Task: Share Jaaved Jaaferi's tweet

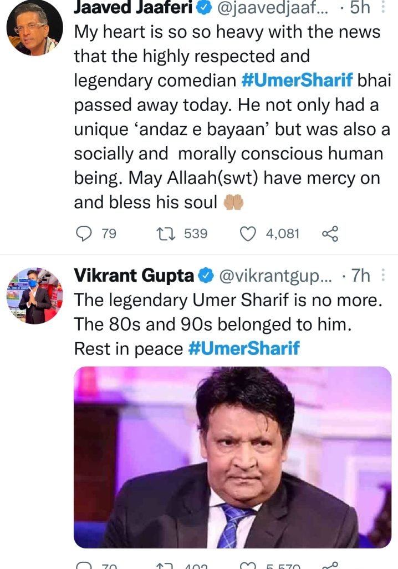Action: tap(330, 234)
